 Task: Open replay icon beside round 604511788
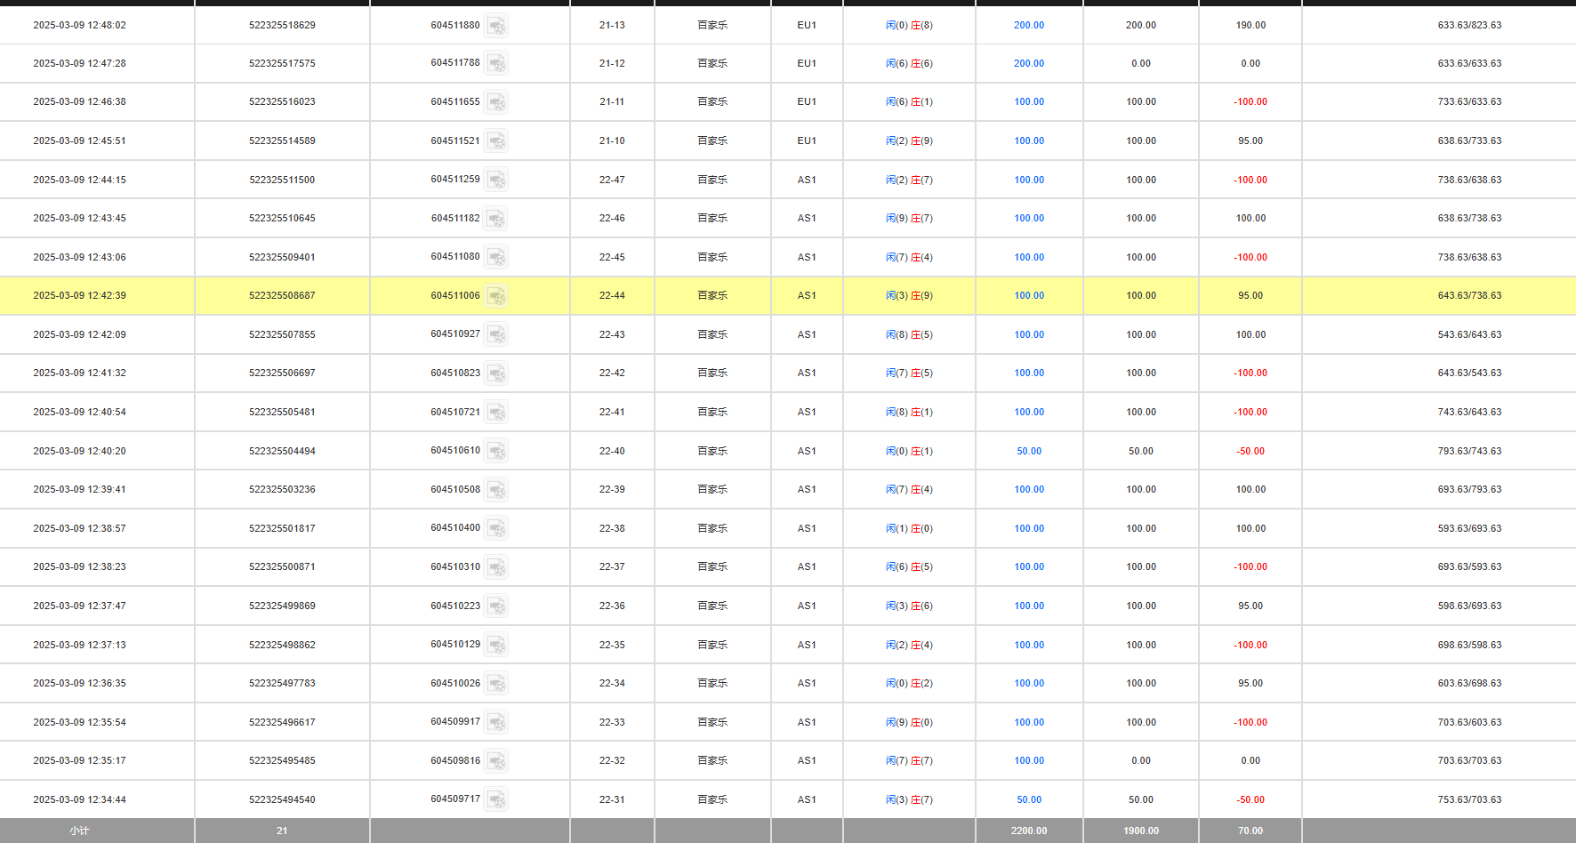(496, 64)
